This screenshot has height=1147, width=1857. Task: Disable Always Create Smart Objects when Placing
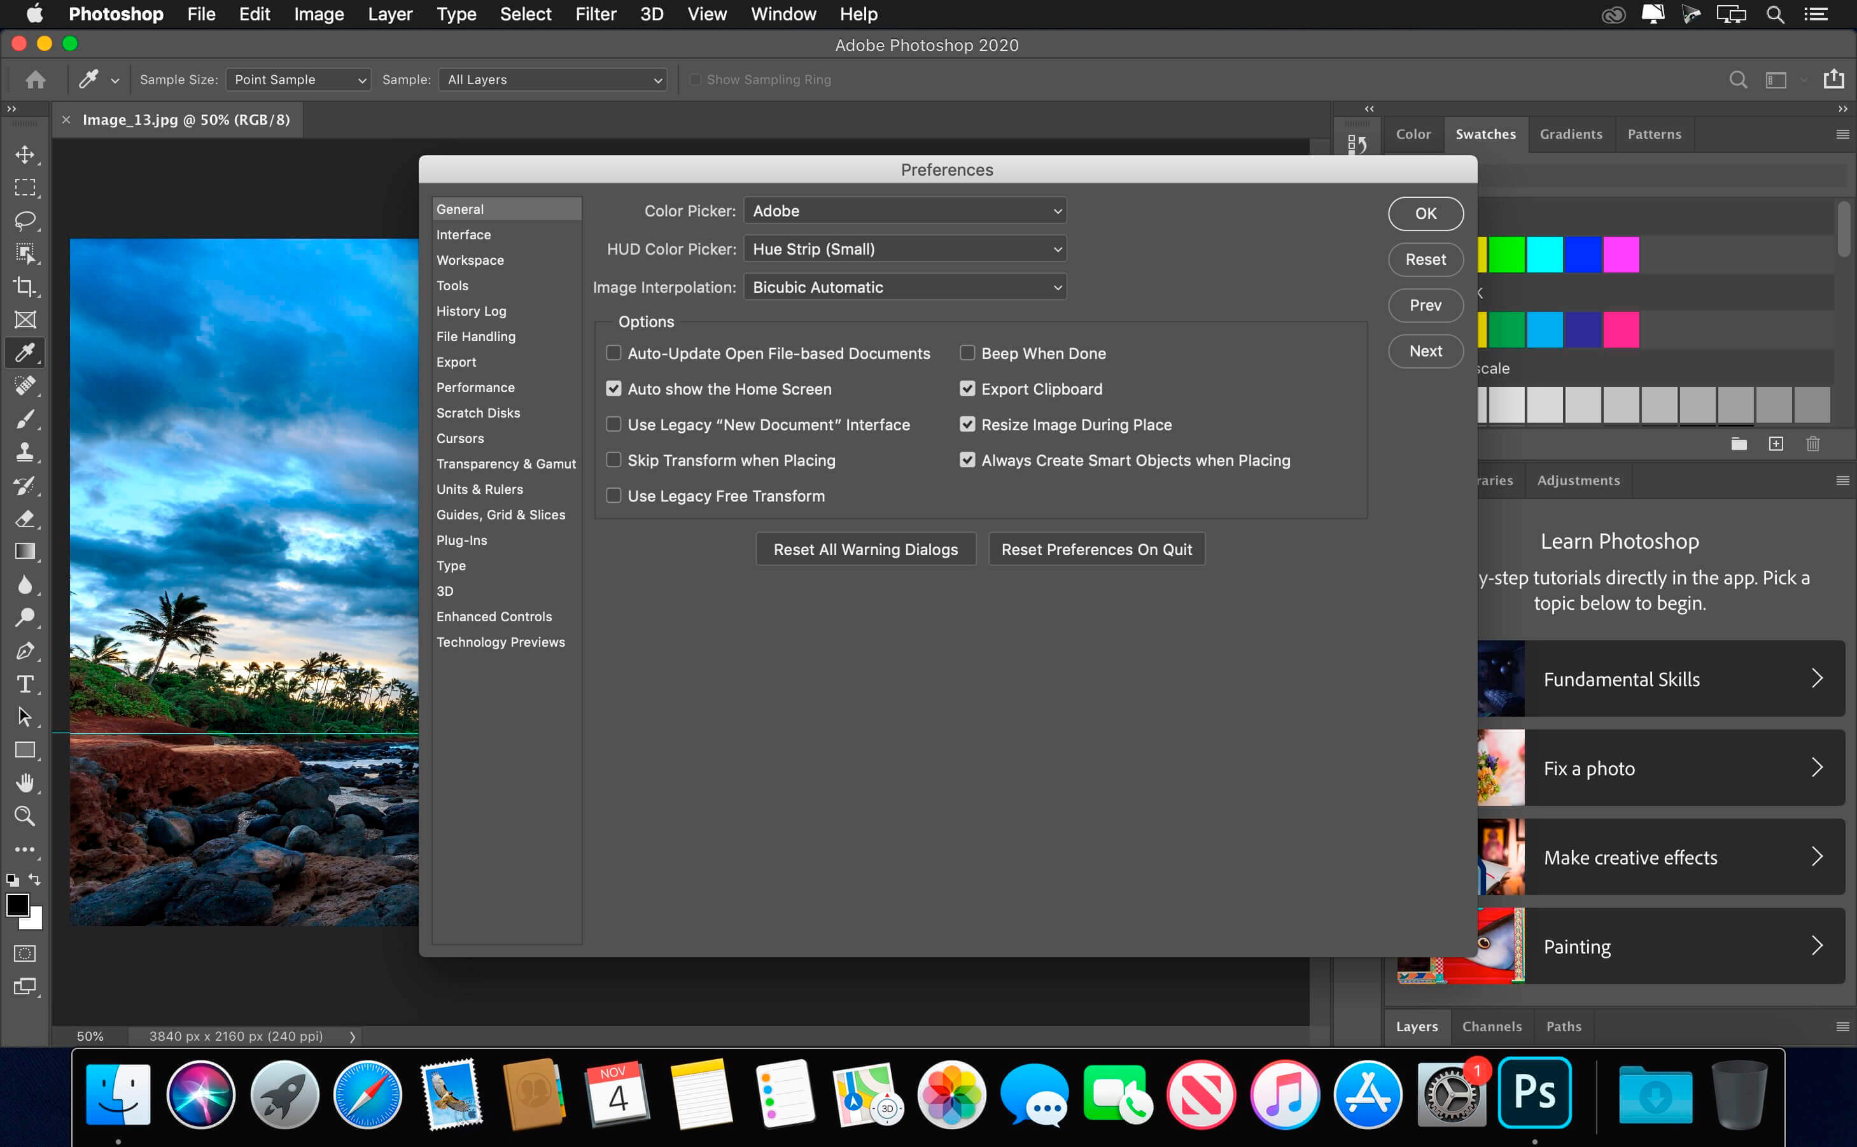(969, 459)
